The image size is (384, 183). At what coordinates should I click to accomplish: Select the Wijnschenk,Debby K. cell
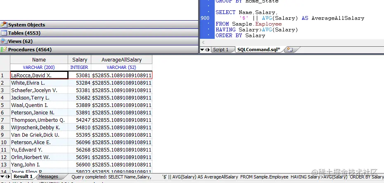click(39, 127)
